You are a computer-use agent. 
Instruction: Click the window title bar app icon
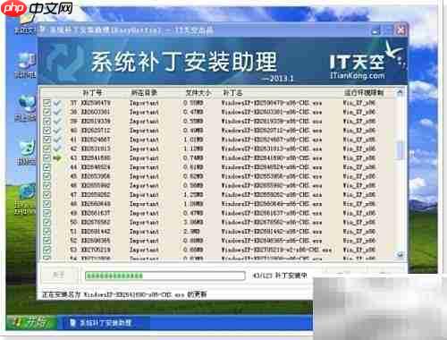[x=42, y=30]
